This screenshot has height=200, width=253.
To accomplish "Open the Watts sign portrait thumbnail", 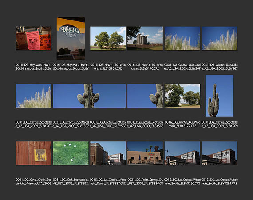I will click(71, 38).
